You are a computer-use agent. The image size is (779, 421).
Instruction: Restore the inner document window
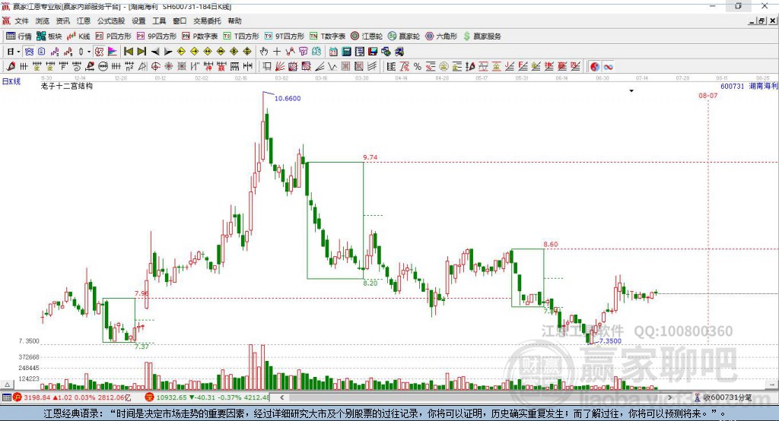pyautogui.click(x=762, y=21)
